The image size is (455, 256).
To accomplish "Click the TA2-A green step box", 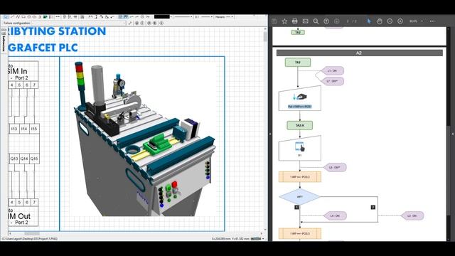I will pyautogui.click(x=300, y=125).
